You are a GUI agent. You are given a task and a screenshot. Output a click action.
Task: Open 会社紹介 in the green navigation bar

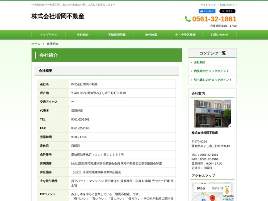pyautogui.click(x=83, y=35)
